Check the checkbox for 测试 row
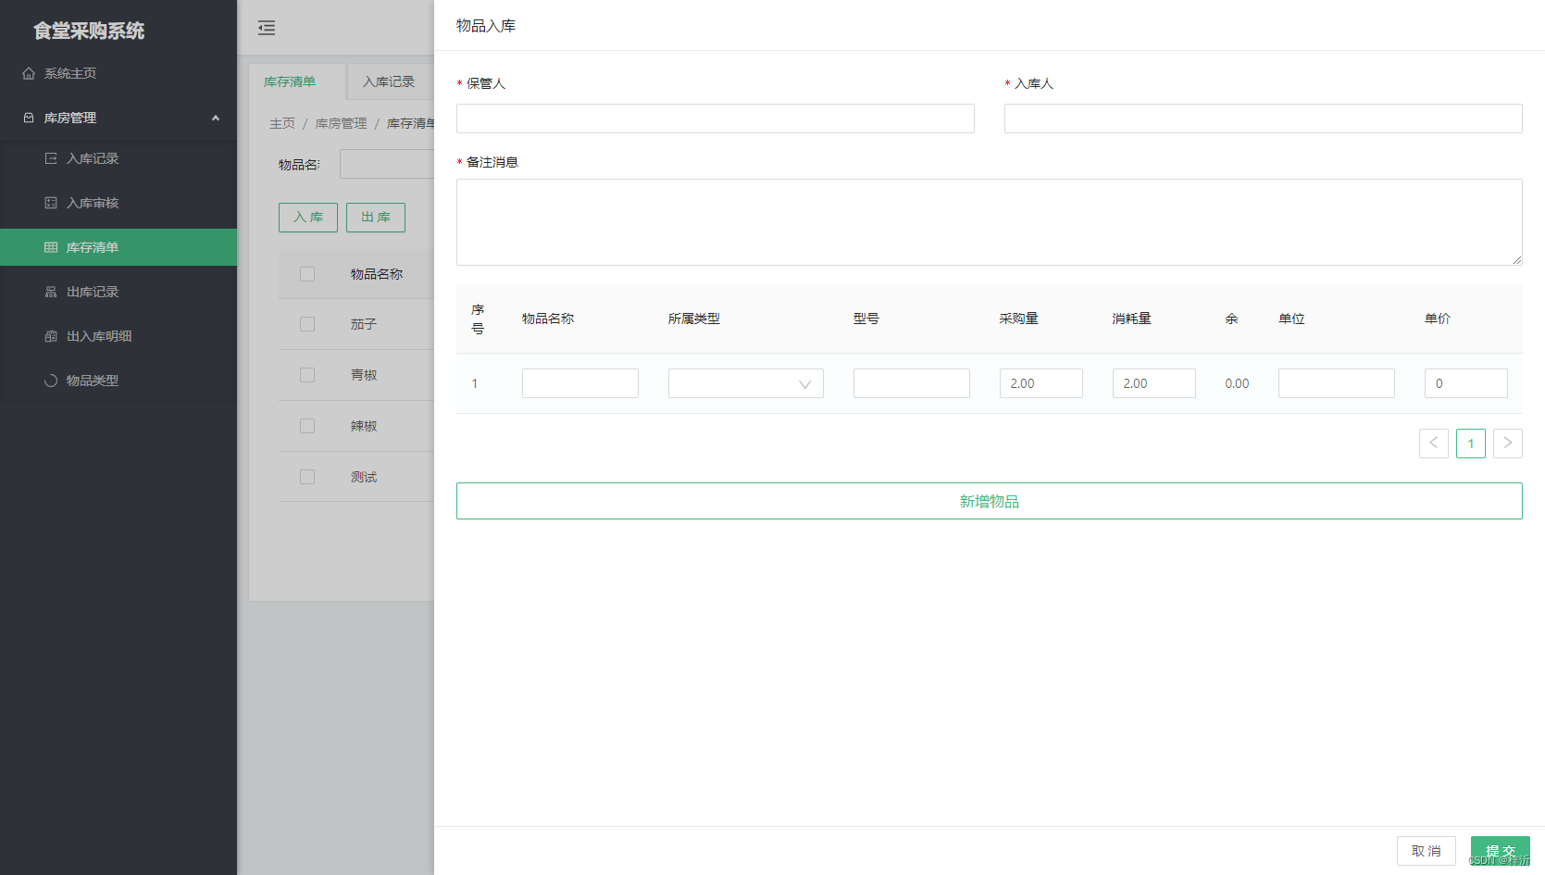 307,477
